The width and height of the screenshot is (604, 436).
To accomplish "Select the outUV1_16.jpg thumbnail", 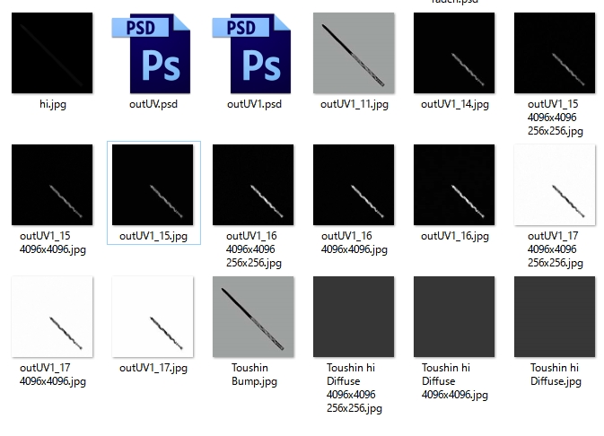I will pyautogui.click(x=454, y=185).
